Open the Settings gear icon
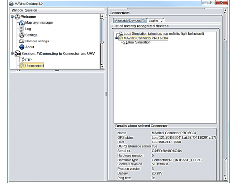The image size is (237, 183). 22,35
